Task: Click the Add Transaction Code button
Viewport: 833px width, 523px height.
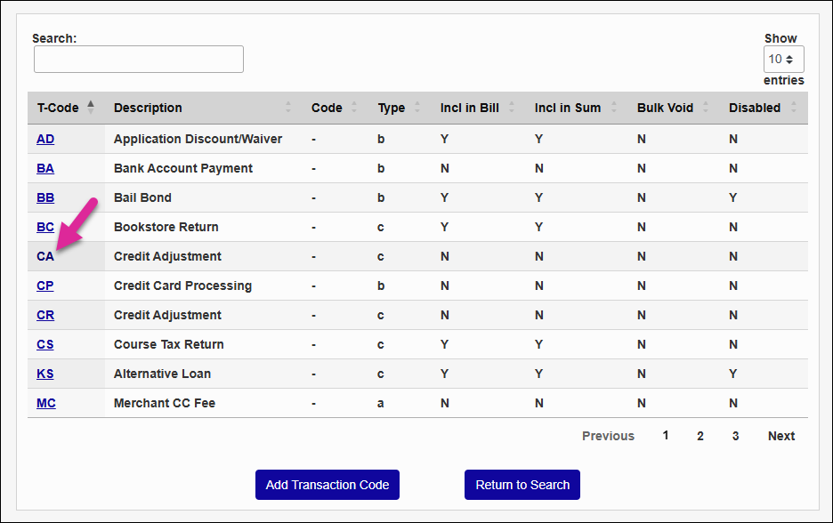Action: (x=328, y=485)
